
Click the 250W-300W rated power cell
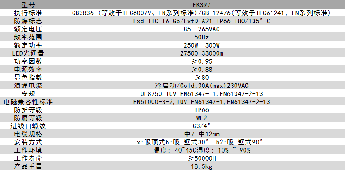pos(201,45)
